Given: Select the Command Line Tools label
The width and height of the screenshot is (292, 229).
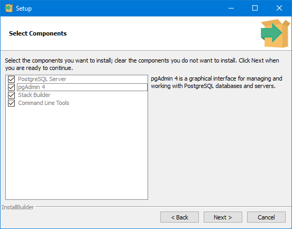Looking at the screenshot, I should click(43, 103).
